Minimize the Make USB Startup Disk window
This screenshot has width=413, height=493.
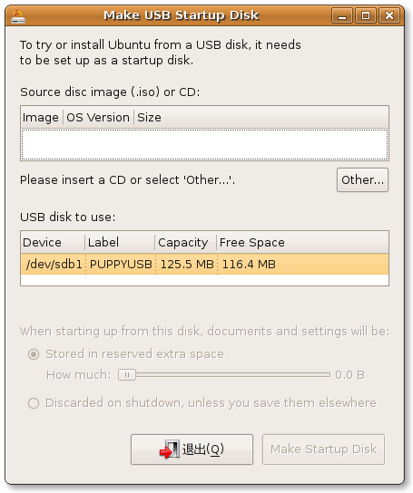[x=342, y=15]
